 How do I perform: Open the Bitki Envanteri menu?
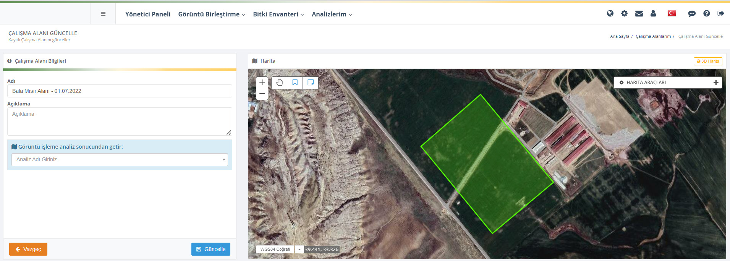(x=278, y=14)
